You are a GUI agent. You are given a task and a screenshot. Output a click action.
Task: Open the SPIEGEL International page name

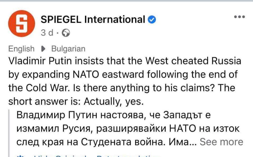tap(93, 19)
